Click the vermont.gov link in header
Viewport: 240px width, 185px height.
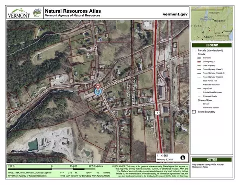pyautogui.click(x=175, y=14)
